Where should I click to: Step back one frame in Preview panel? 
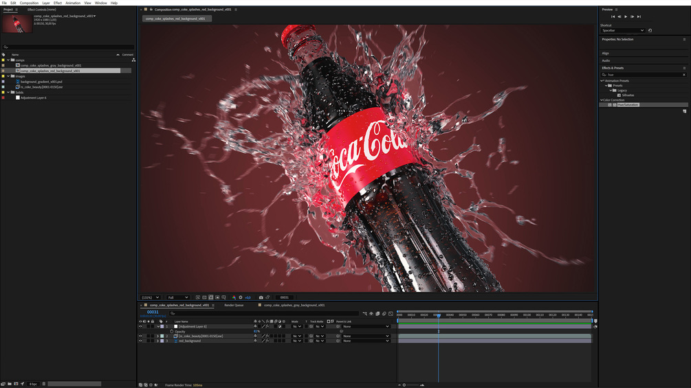tap(619, 16)
